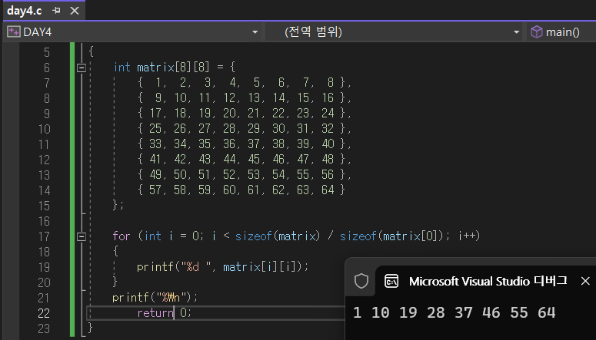Click 'sizeof(matrix)' in the for condition
The image size is (596, 340).
(x=278, y=236)
